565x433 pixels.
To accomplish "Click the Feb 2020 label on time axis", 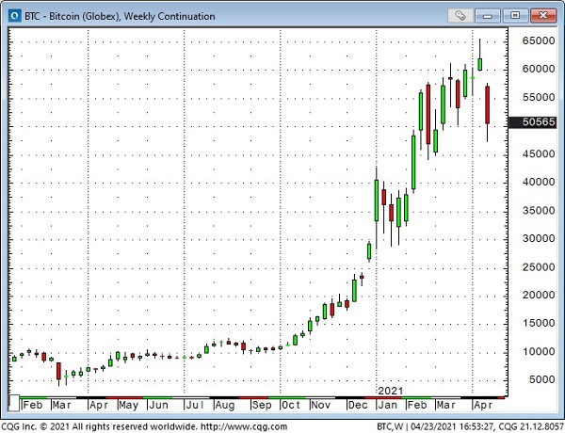I will pos(33,406).
